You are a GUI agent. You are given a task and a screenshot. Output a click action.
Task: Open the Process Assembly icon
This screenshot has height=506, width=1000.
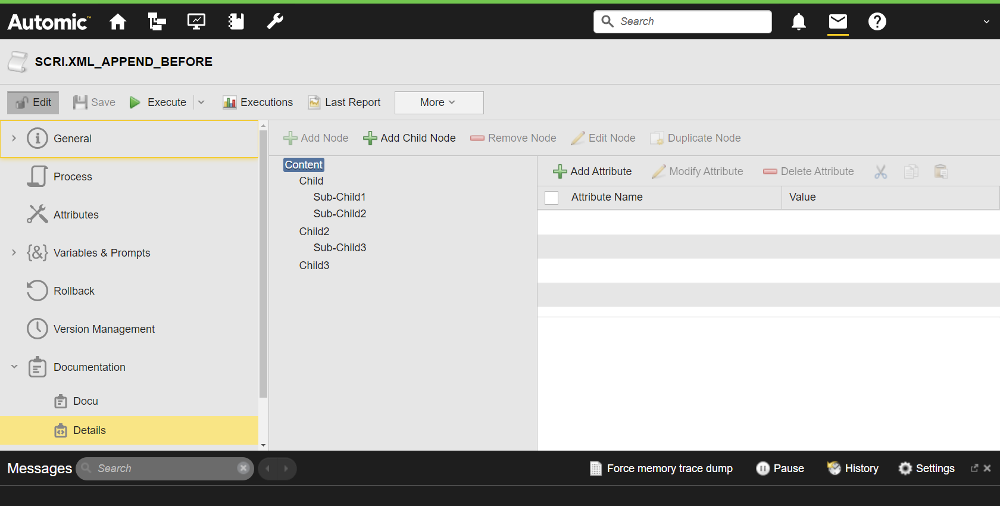157,22
